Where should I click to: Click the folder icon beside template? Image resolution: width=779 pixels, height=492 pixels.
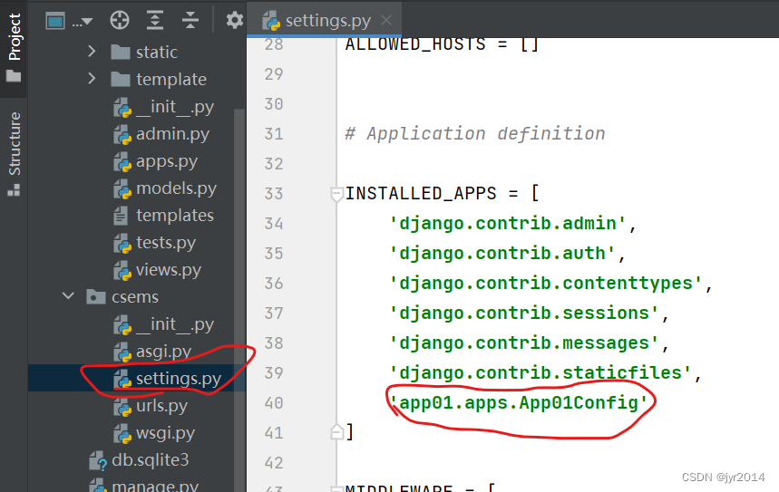point(121,79)
